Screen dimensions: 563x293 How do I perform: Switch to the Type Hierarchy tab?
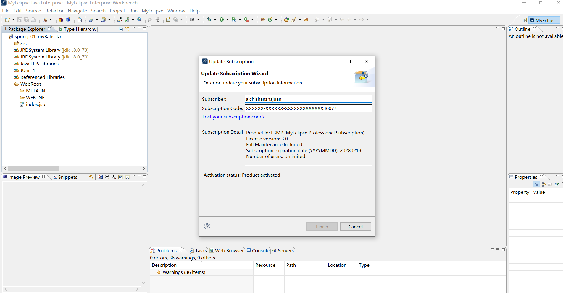tap(78, 29)
